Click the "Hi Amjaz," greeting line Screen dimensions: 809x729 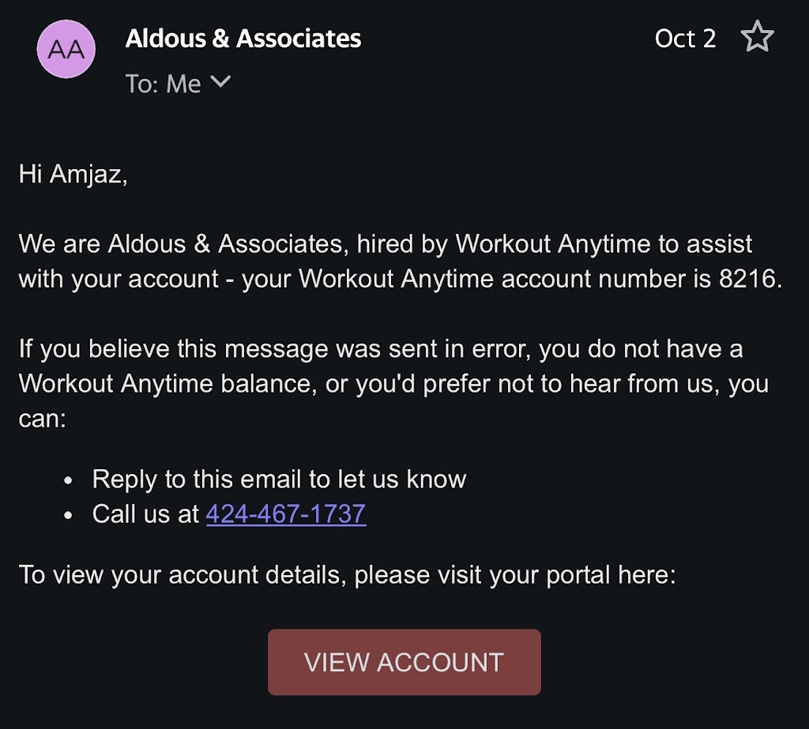tap(73, 175)
